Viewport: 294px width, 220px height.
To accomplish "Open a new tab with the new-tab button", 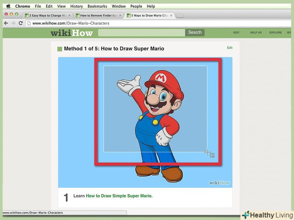I will pos(180,16).
